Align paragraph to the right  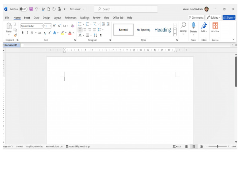90,30
